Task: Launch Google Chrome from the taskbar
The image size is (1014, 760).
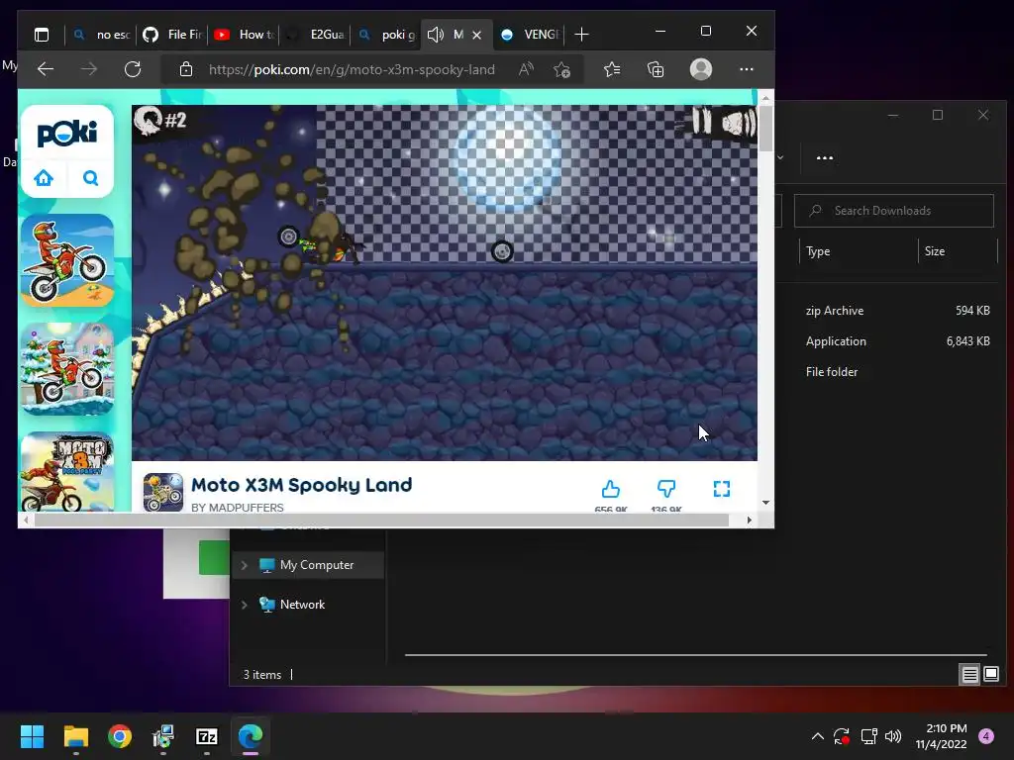Action: pyautogui.click(x=120, y=736)
